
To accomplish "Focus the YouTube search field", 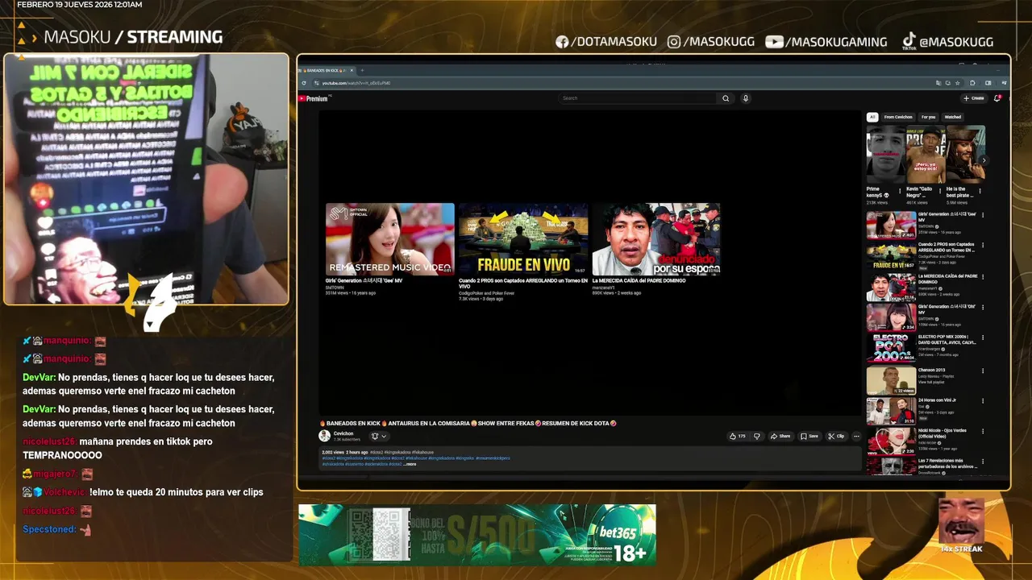I will pyautogui.click(x=637, y=98).
